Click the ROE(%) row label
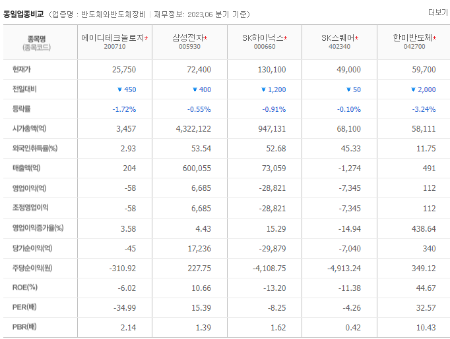The width and height of the screenshot is (450, 339). tap(25, 288)
